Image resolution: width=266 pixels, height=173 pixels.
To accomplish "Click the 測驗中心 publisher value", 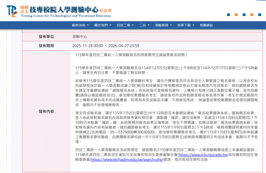I will [80, 37].
